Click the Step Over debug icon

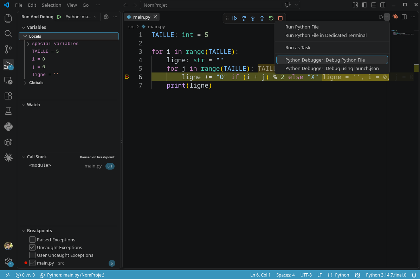(x=244, y=18)
